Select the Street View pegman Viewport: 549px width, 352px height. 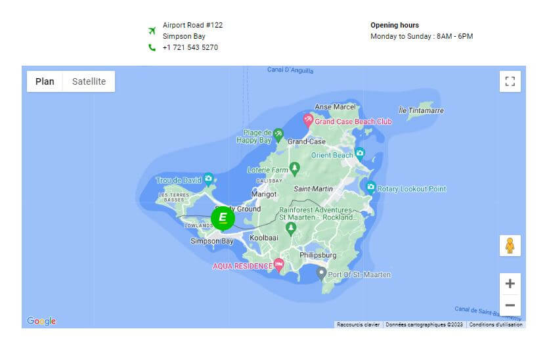pos(510,246)
